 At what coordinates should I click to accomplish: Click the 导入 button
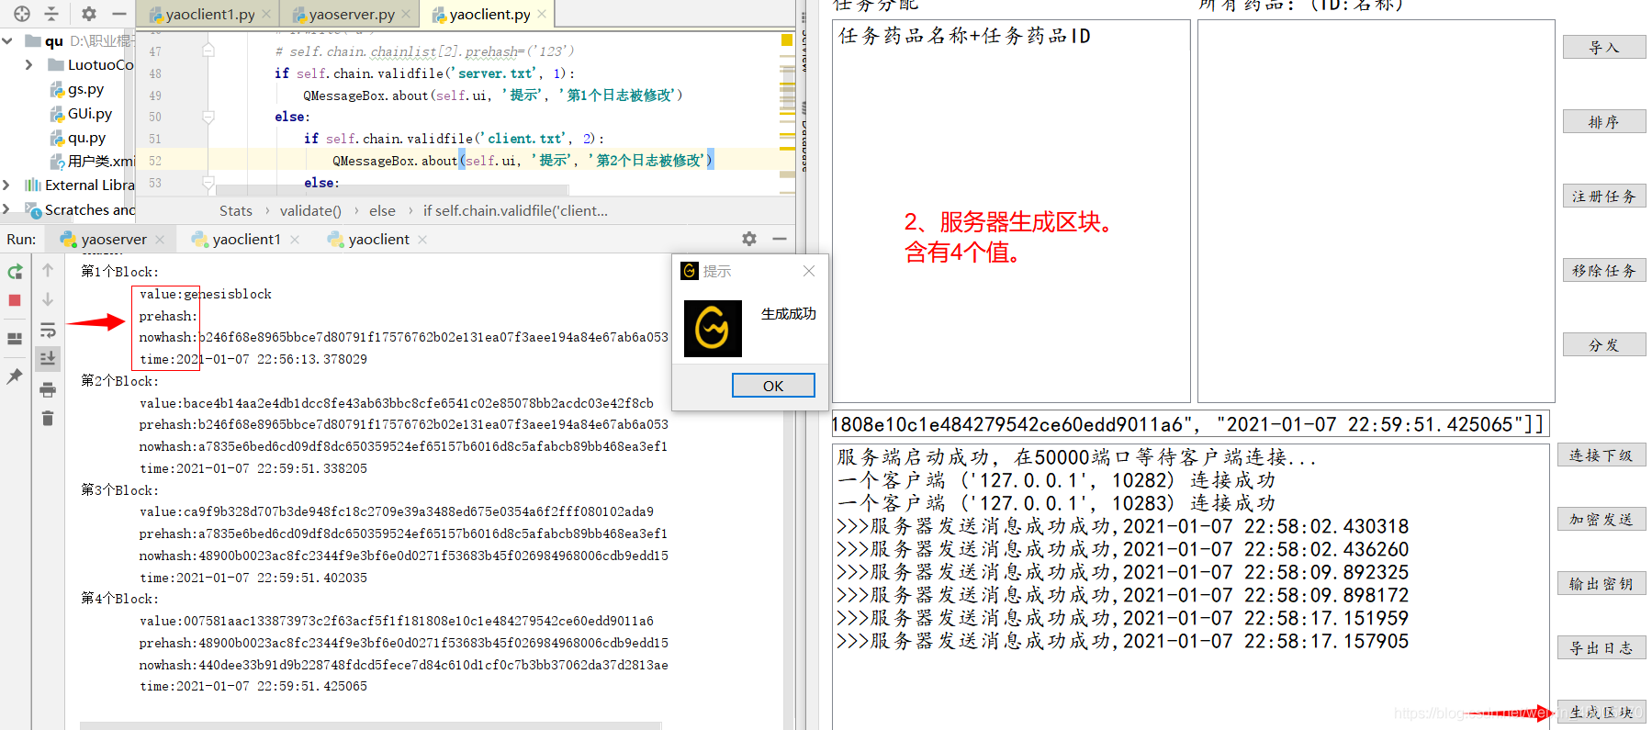pos(1604,47)
